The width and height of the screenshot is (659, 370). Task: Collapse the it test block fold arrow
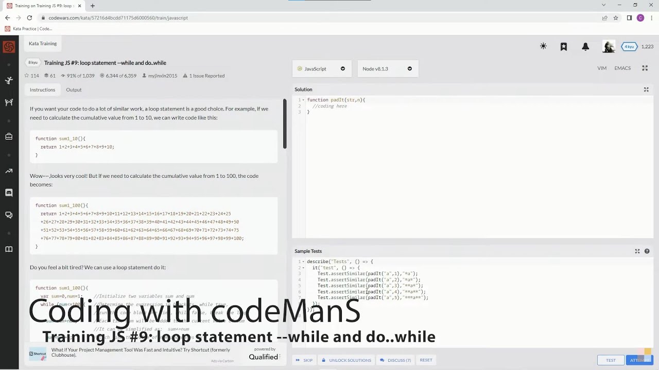click(x=303, y=268)
